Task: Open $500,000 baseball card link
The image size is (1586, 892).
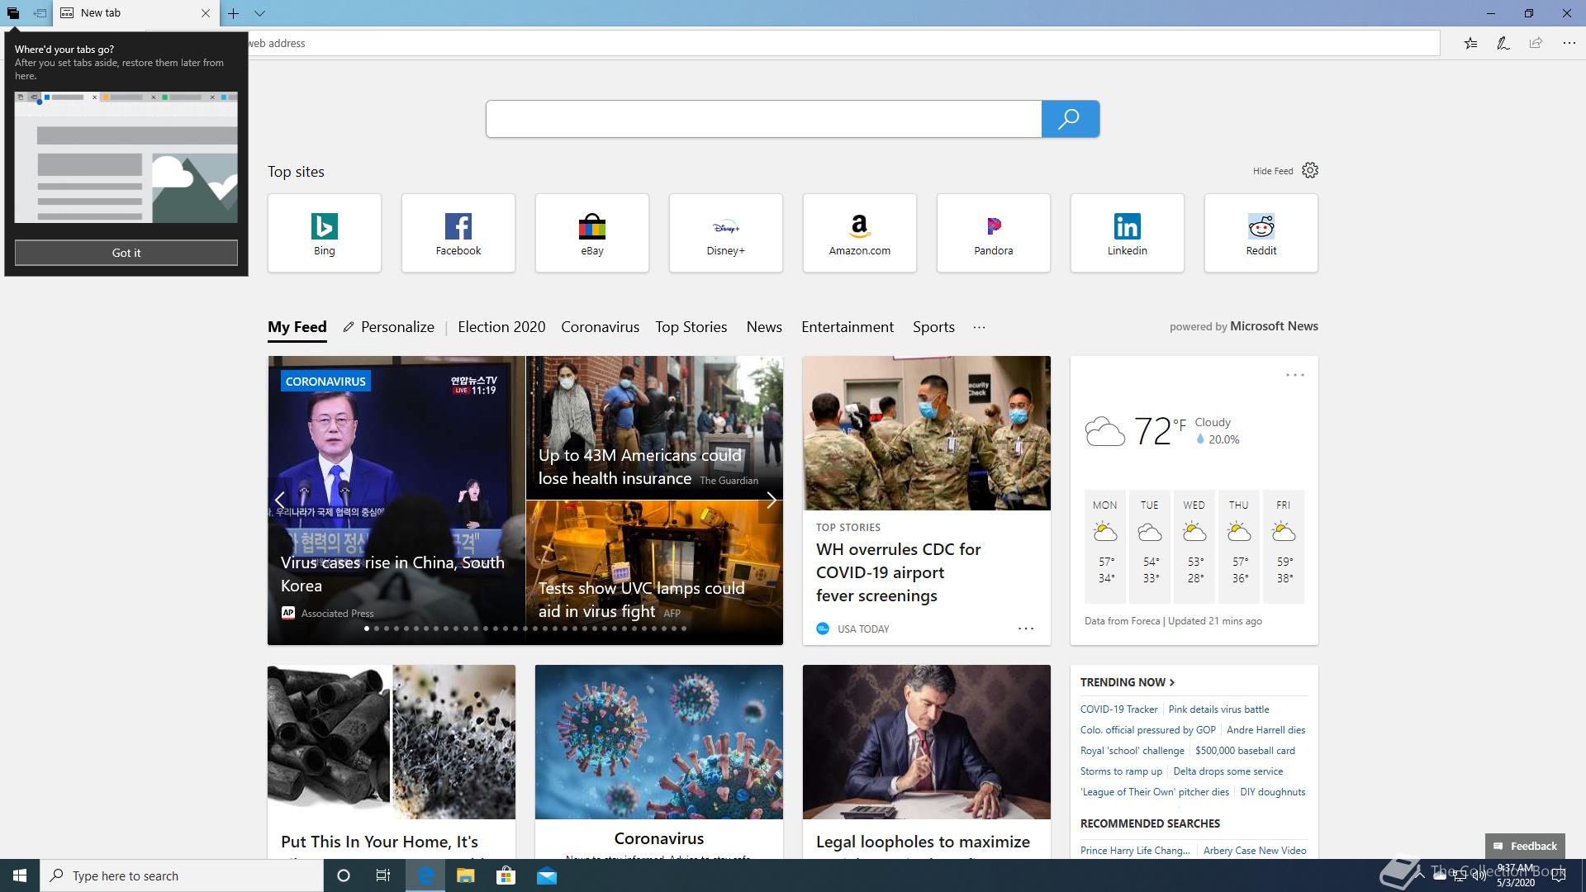Action: click(1245, 751)
